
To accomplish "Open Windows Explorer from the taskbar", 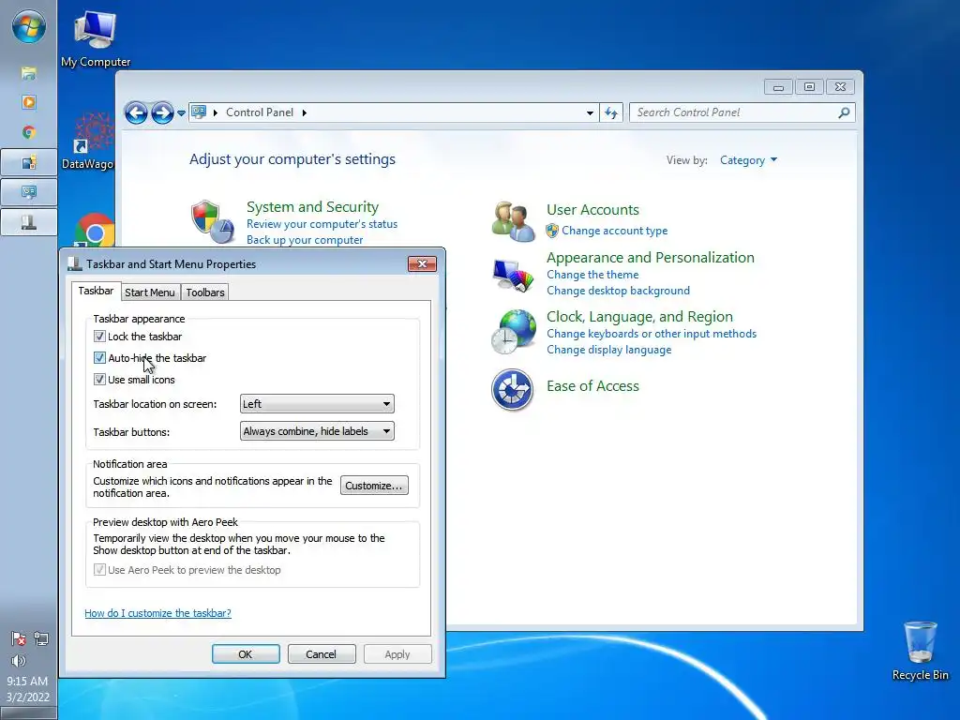I will (x=29, y=73).
